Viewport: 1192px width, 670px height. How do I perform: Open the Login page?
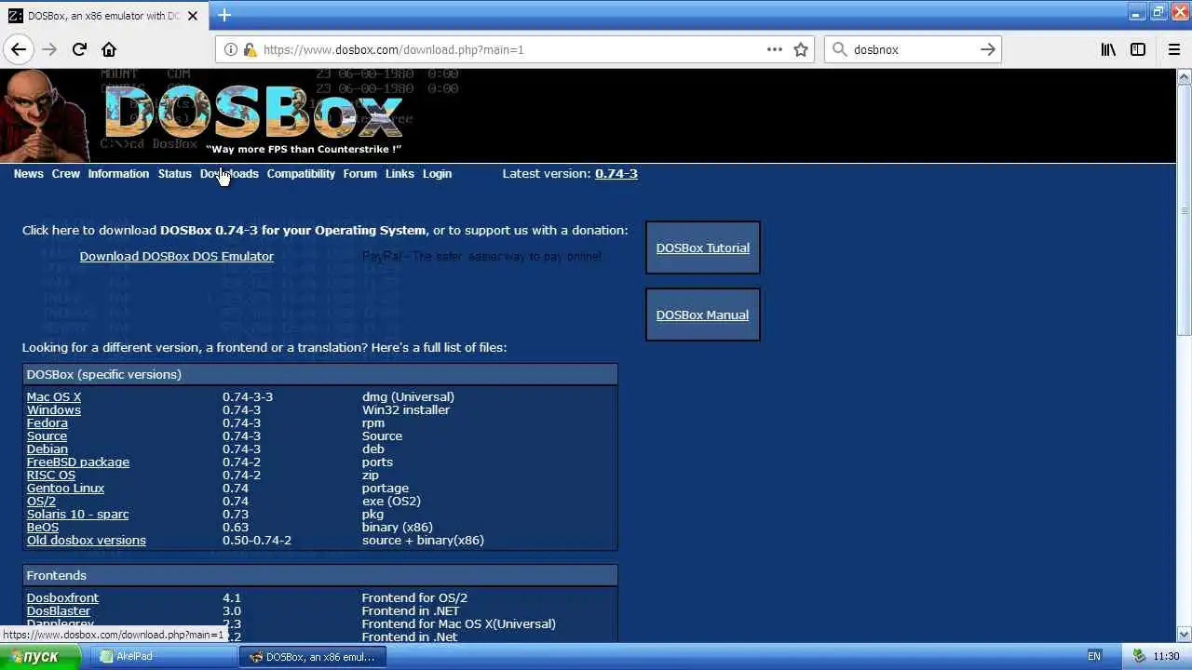tap(437, 174)
